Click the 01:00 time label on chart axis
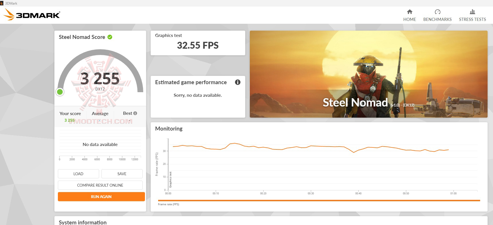Viewport: 493px width, 225px height. tap(453, 194)
